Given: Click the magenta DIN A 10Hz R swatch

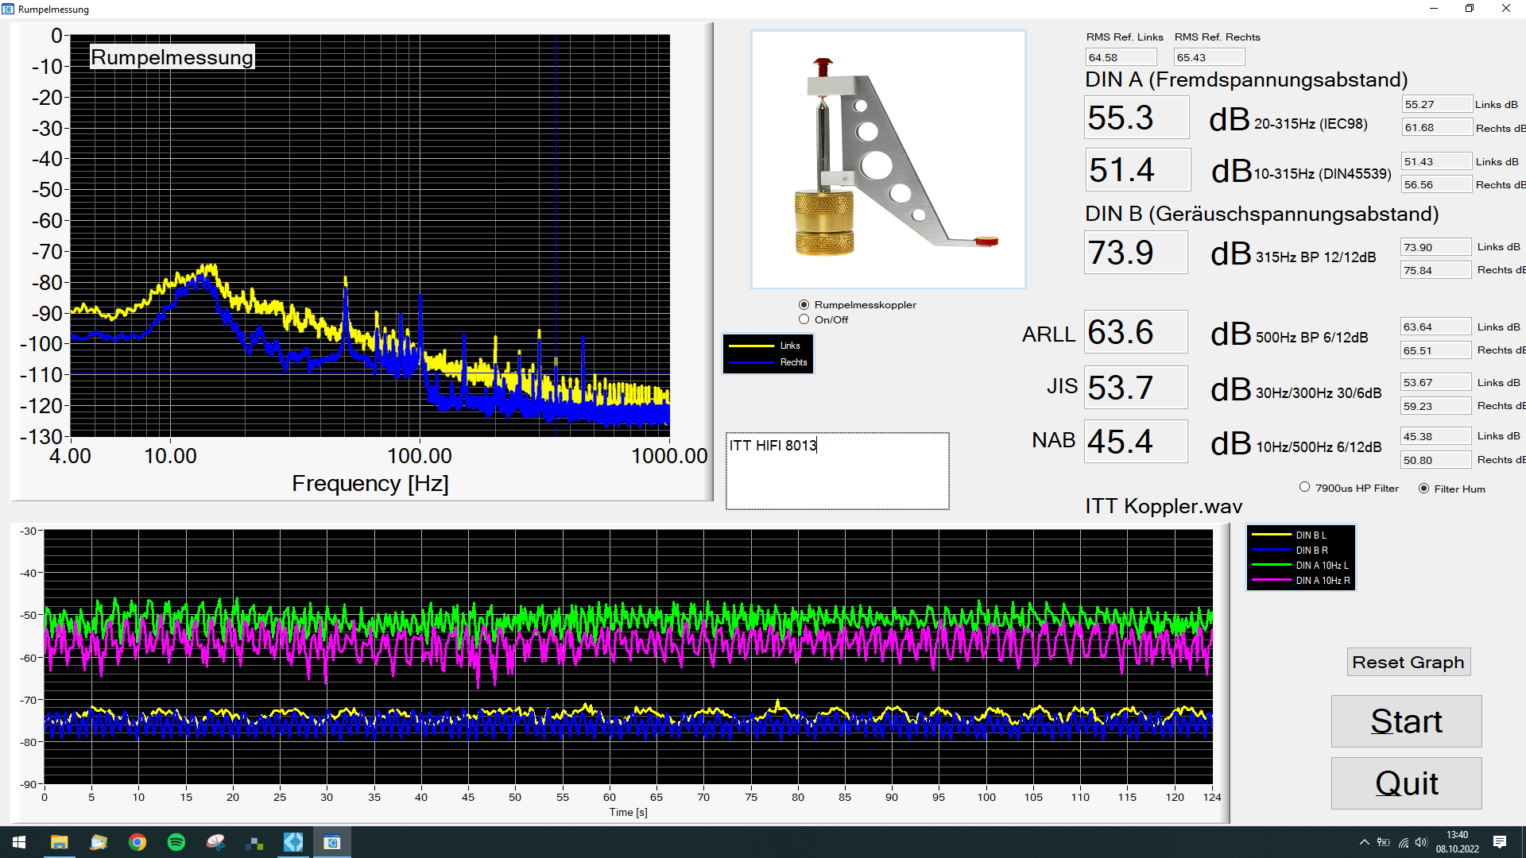Looking at the screenshot, I should click(x=1272, y=580).
